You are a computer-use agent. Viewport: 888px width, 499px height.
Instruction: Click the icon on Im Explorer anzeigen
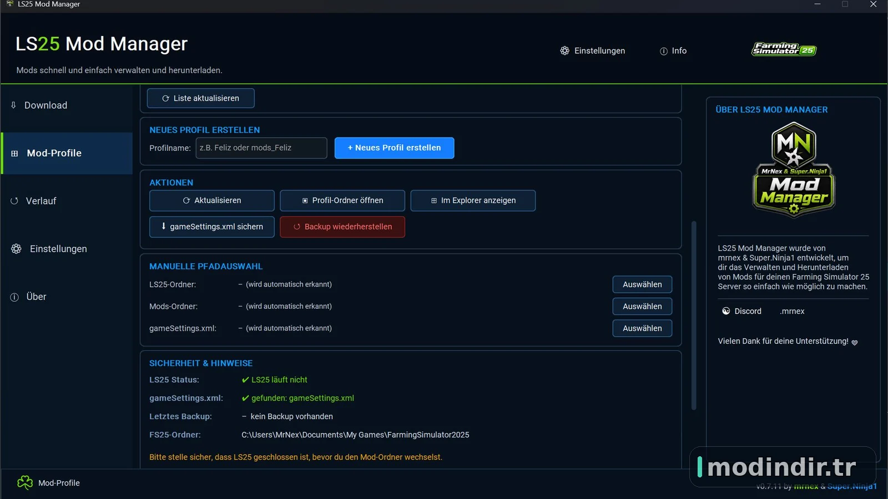tap(434, 201)
